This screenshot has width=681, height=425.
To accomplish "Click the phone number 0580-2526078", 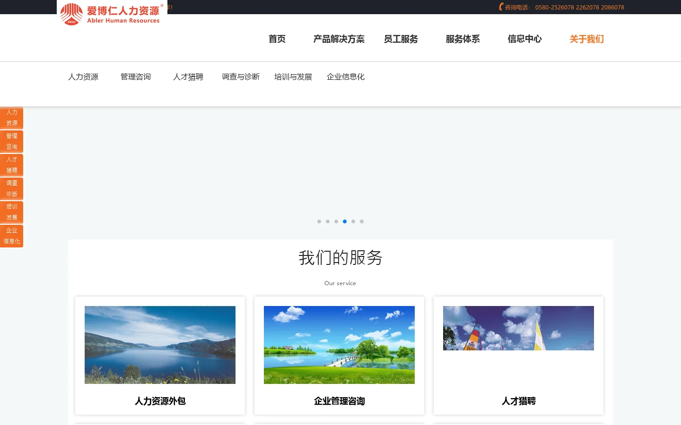I will 554,8.
